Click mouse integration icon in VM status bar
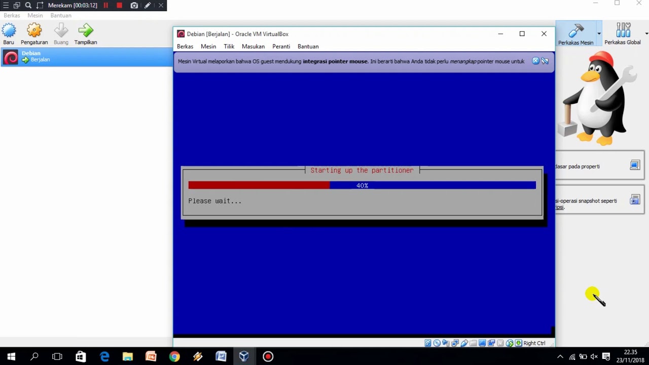 point(510,343)
